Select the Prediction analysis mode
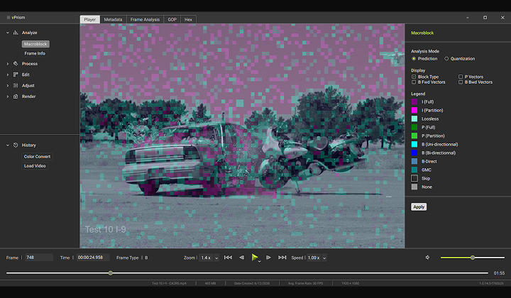511x298 pixels. click(x=414, y=59)
